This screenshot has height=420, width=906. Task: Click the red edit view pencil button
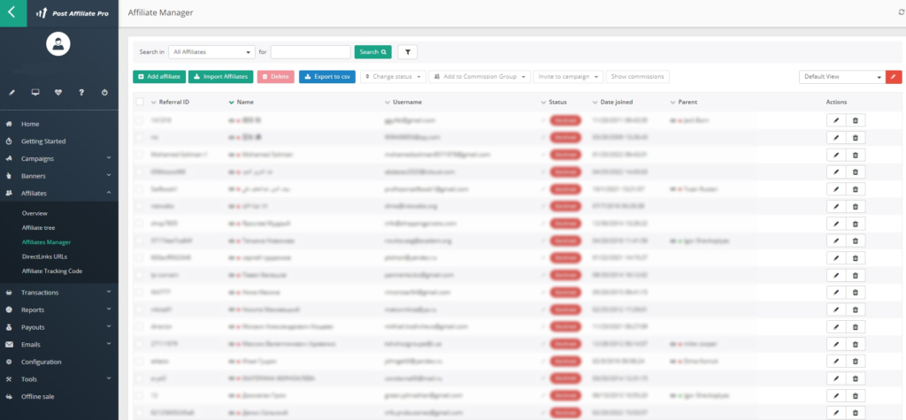tap(894, 77)
